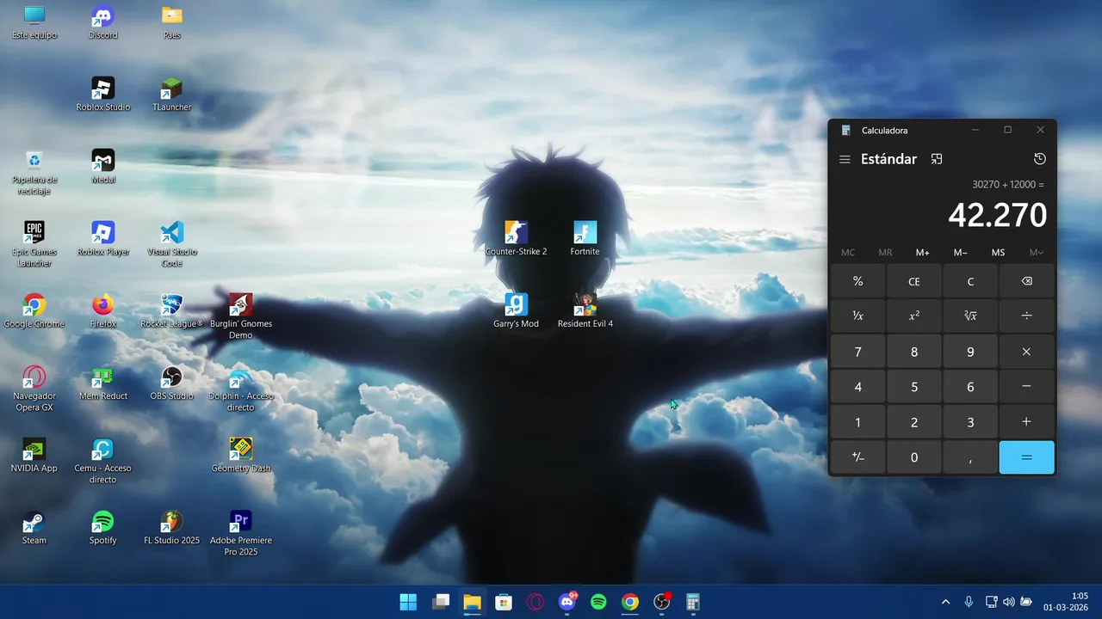Screen dimensions: 1102x619
Task: Select Fortnite desktop icon
Action: point(585,239)
